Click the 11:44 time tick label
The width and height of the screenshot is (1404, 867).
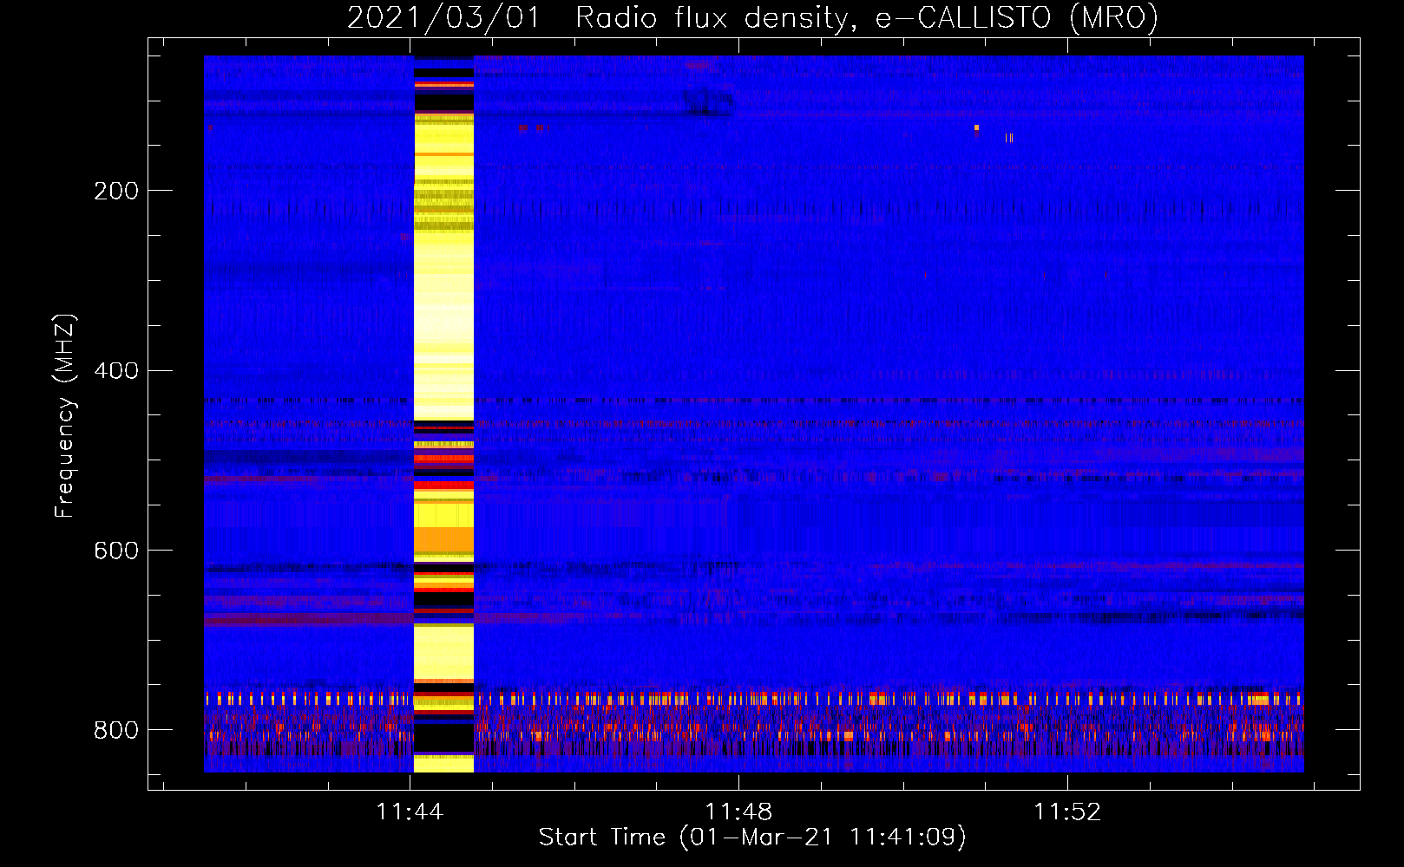point(410,812)
